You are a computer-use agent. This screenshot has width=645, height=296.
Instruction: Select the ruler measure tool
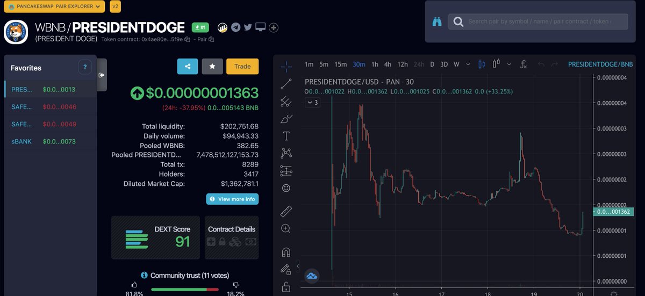[x=286, y=211]
